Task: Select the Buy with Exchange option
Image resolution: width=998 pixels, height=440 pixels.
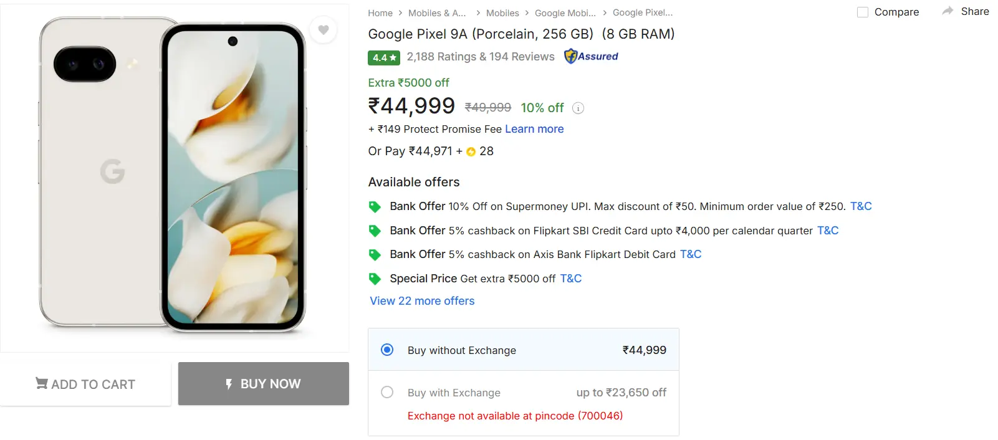Action: click(x=387, y=392)
